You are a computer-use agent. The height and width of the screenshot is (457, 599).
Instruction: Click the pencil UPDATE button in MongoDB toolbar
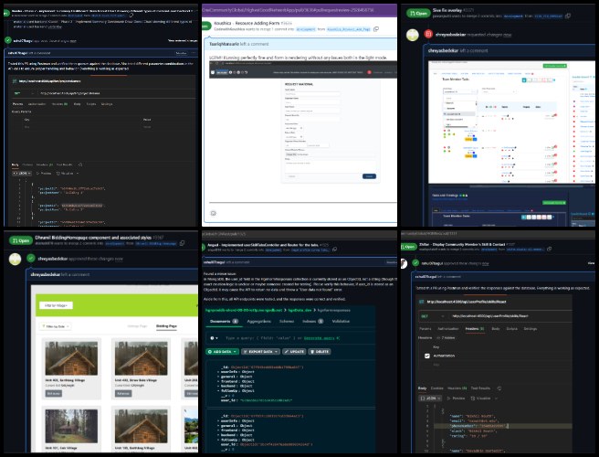(294, 352)
